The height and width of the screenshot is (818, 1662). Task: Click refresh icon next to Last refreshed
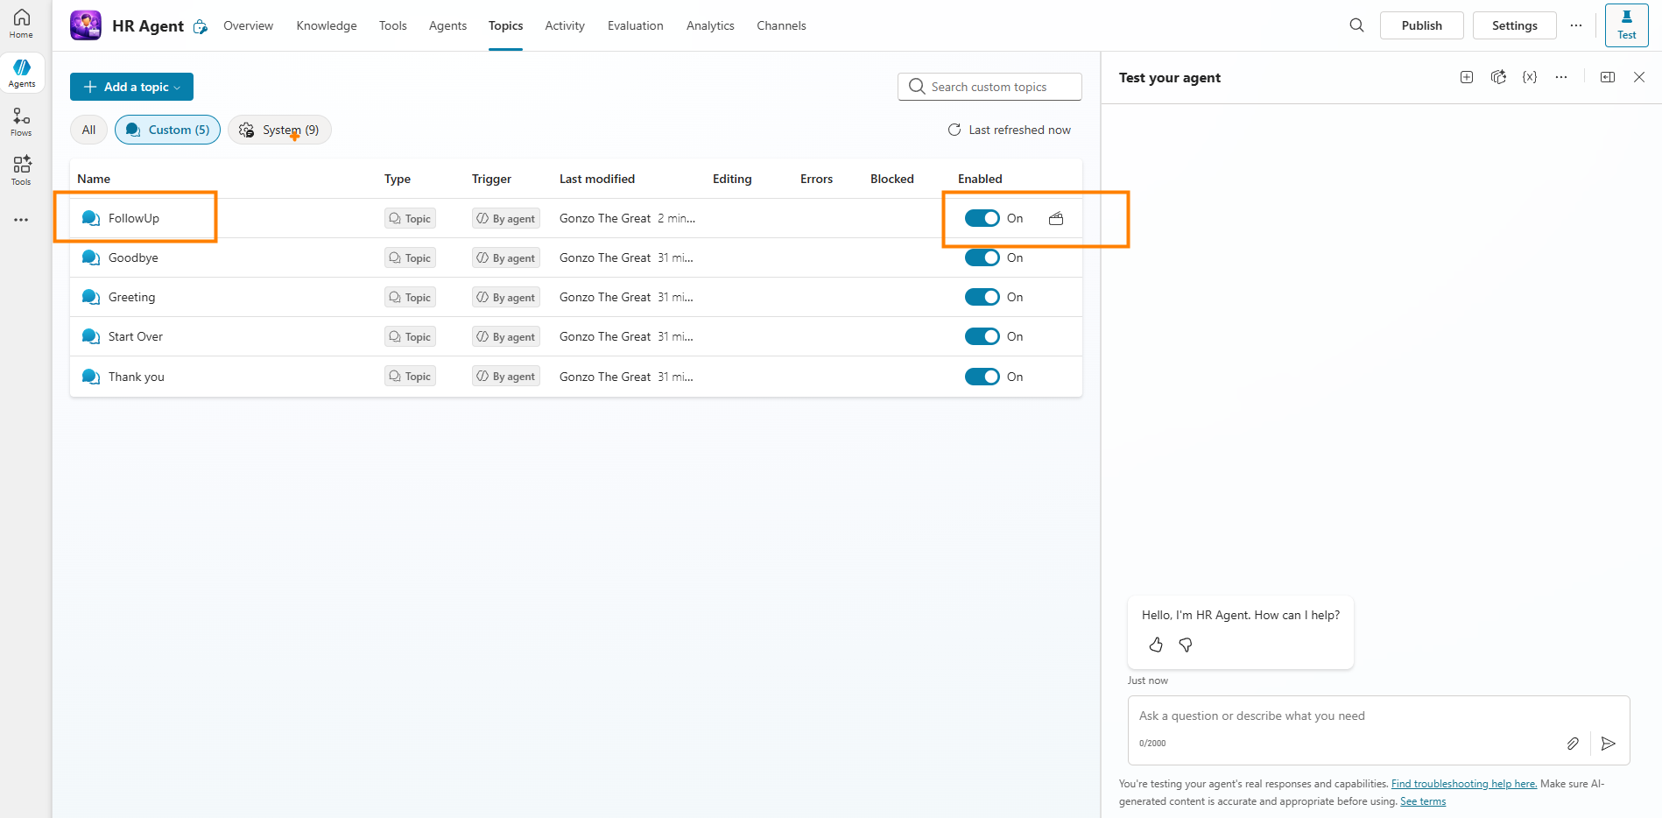[954, 130]
